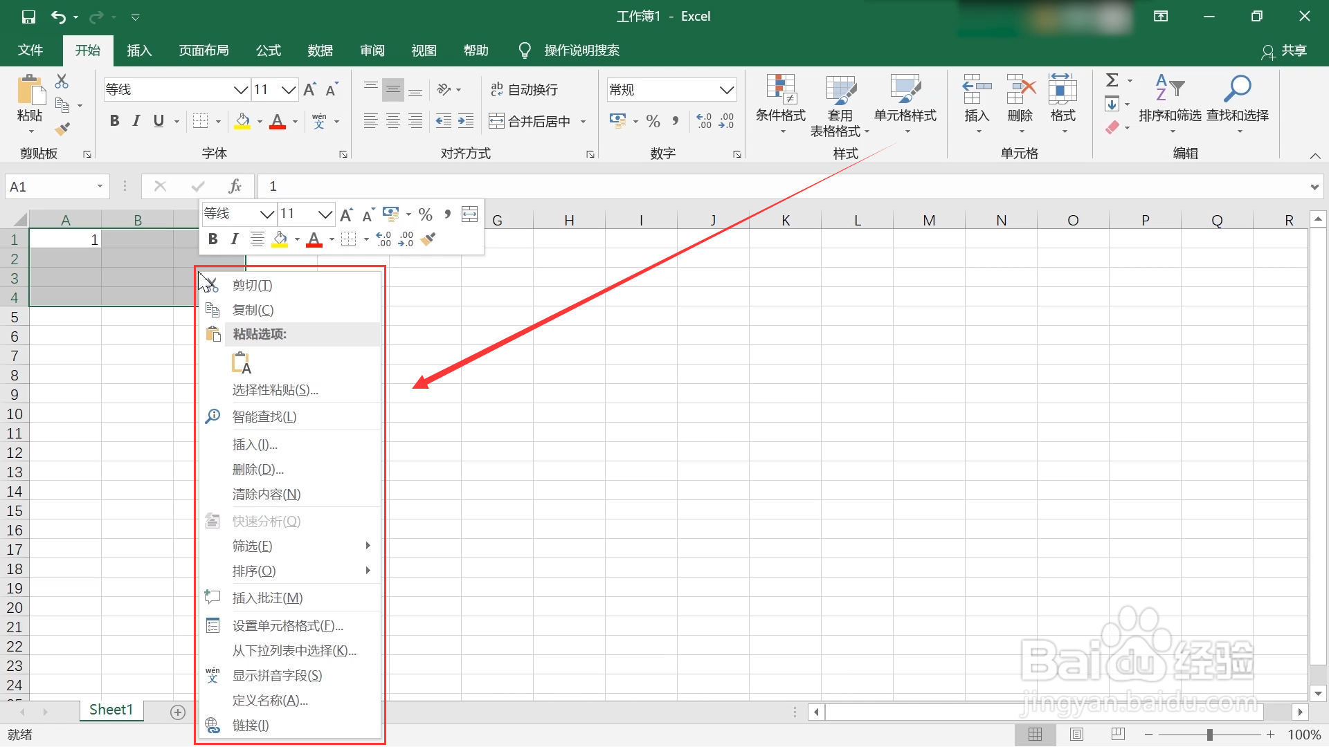
Task: Toggle italic on the mini toolbar
Action: pos(234,239)
